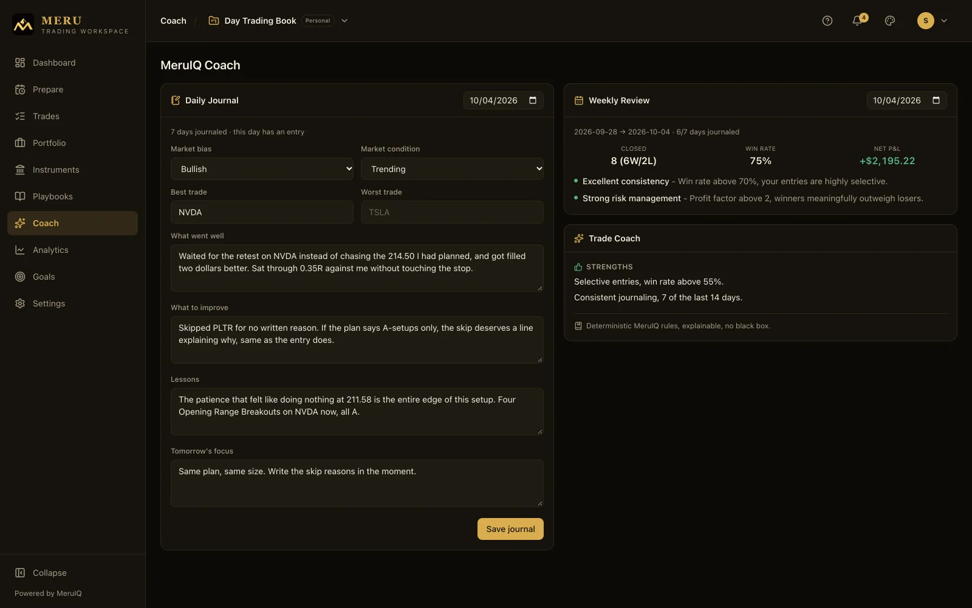Open Daily Journal date calendar picker
Image resolution: width=972 pixels, height=608 pixels.
[533, 100]
